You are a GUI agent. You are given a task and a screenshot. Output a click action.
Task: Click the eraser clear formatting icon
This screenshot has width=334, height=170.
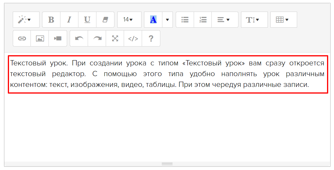pyautogui.click(x=105, y=20)
